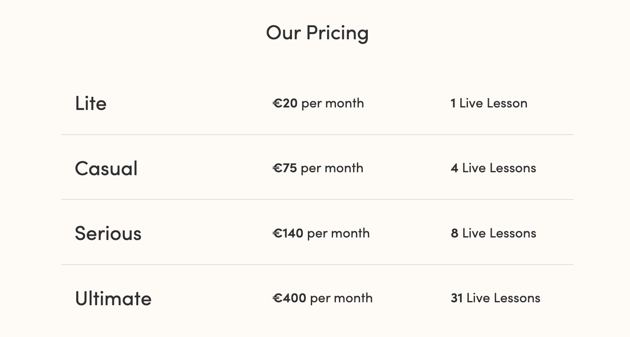Click the bold €140 amount
This screenshot has width=630, height=337.
[288, 233]
